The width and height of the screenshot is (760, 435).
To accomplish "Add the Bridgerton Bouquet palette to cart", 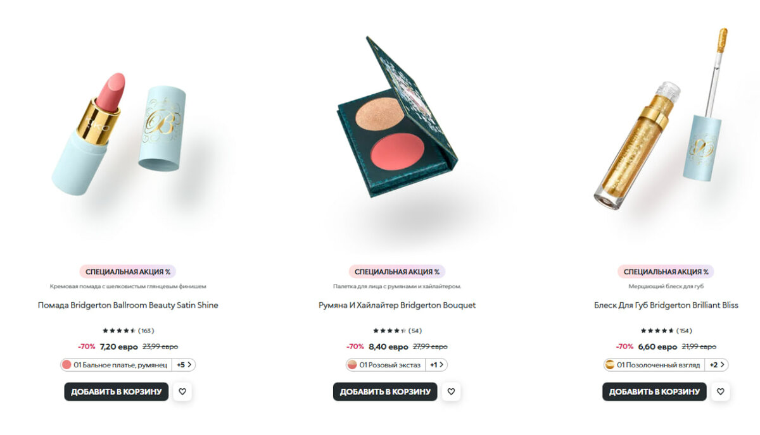I will point(385,392).
